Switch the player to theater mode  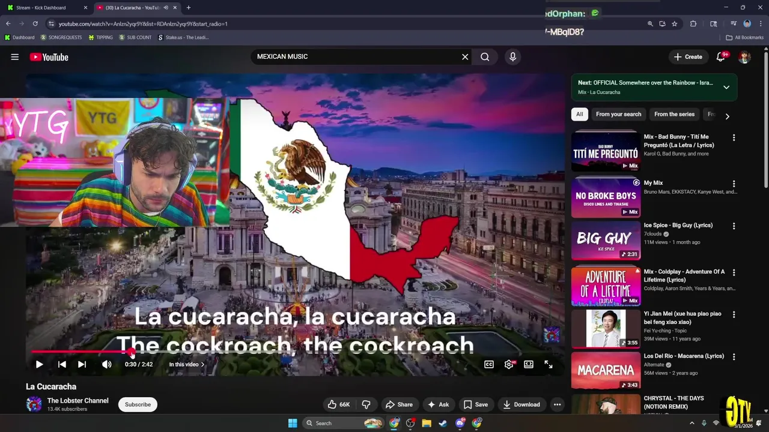click(x=529, y=364)
